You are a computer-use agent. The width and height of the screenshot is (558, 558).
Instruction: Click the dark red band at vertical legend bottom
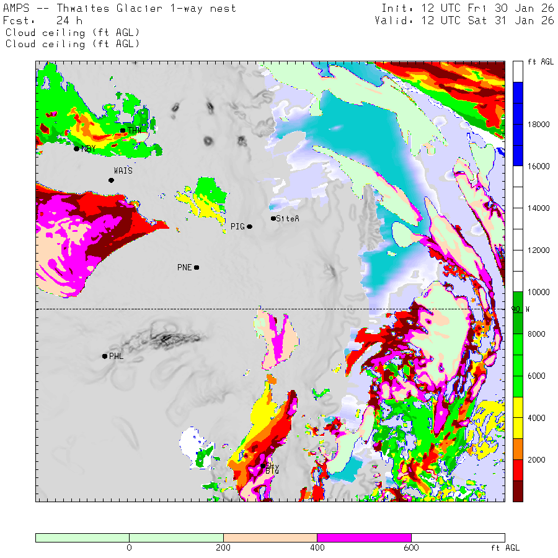point(518,491)
